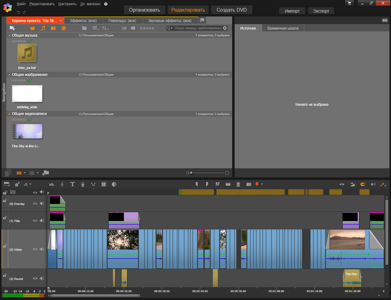391x300 pixels.
Task: Click the striped circle icon in the timeline toolbar
Action: click(114, 184)
